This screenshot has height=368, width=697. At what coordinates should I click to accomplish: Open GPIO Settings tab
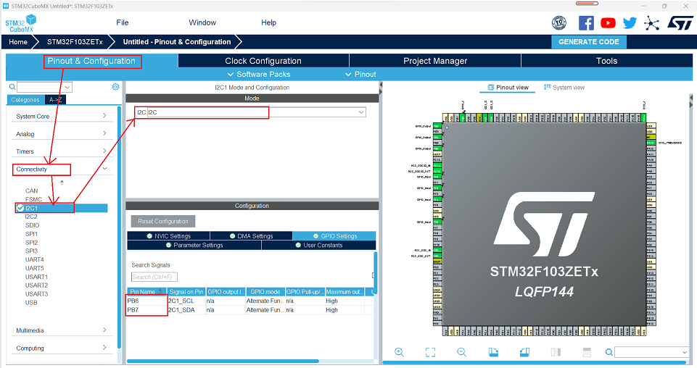(x=334, y=236)
